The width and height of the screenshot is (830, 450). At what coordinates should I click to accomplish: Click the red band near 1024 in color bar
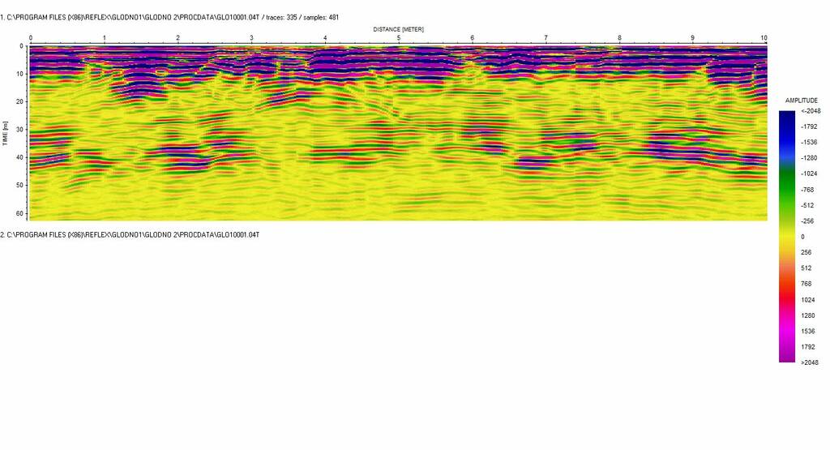pyautogui.click(x=786, y=300)
